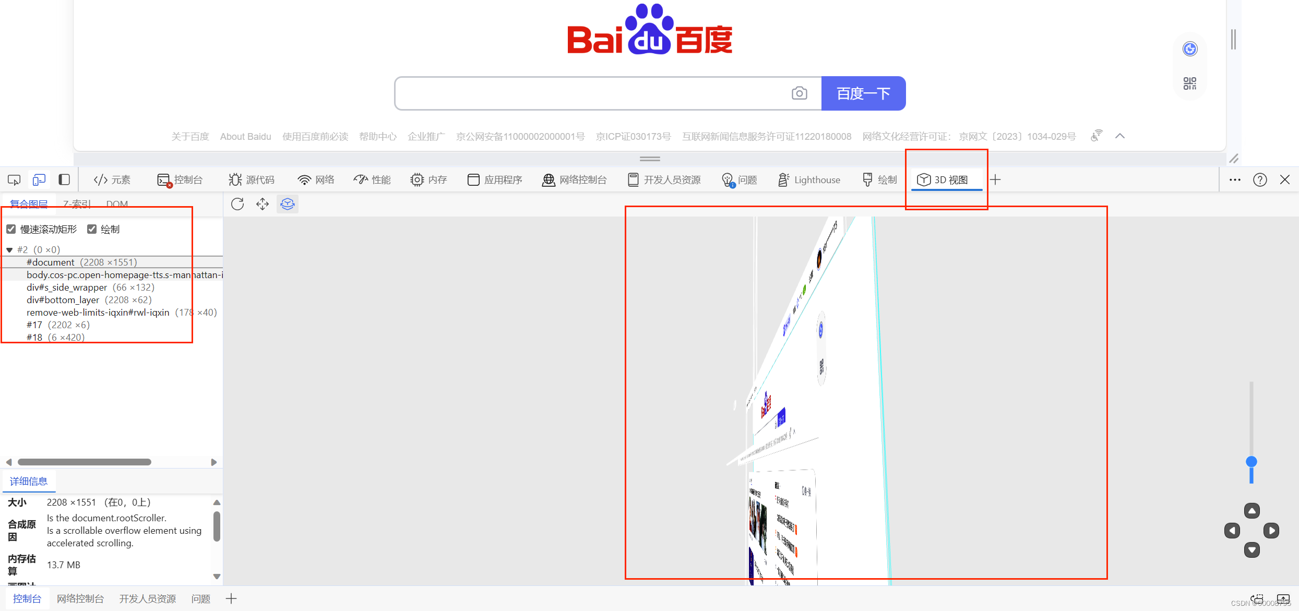Click the 百度一下 search button
This screenshot has width=1299, height=611.
click(x=864, y=93)
